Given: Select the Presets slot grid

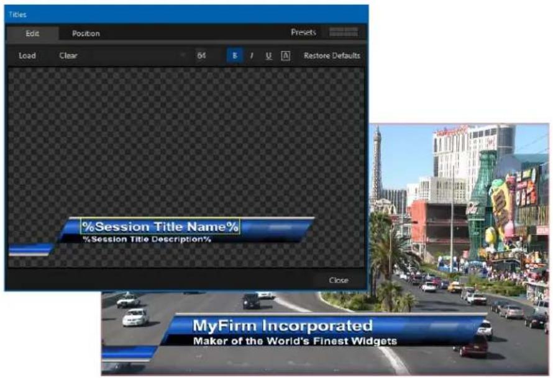Looking at the screenshot, I should coord(343,32).
